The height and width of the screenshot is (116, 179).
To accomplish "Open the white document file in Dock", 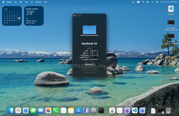I will (x=153, y=111).
